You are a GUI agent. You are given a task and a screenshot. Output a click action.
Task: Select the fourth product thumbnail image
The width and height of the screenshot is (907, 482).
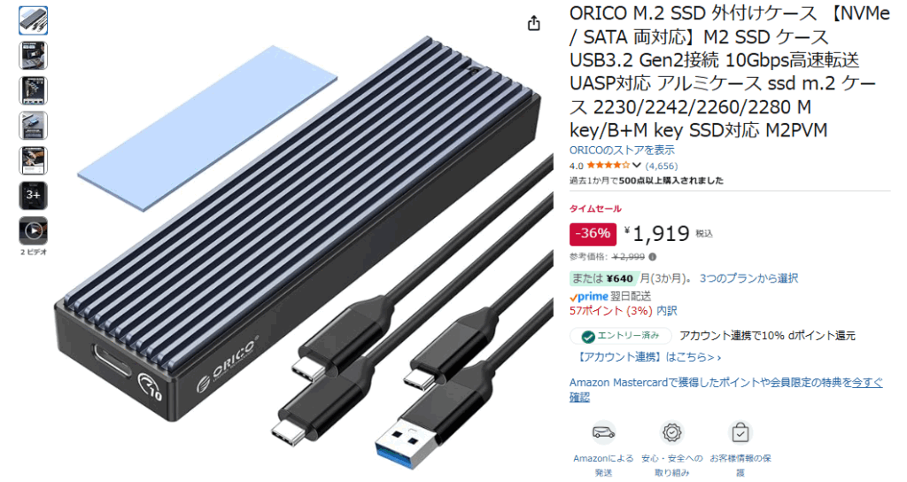click(x=34, y=126)
